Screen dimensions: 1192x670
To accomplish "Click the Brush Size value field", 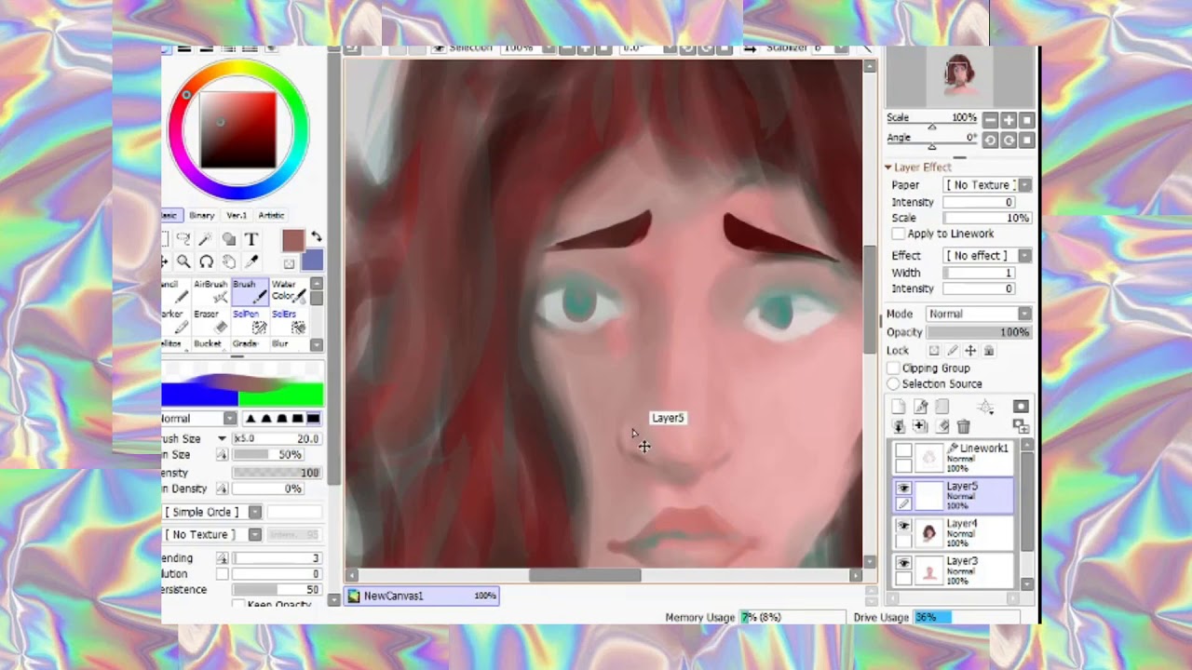I will [x=277, y=438].
